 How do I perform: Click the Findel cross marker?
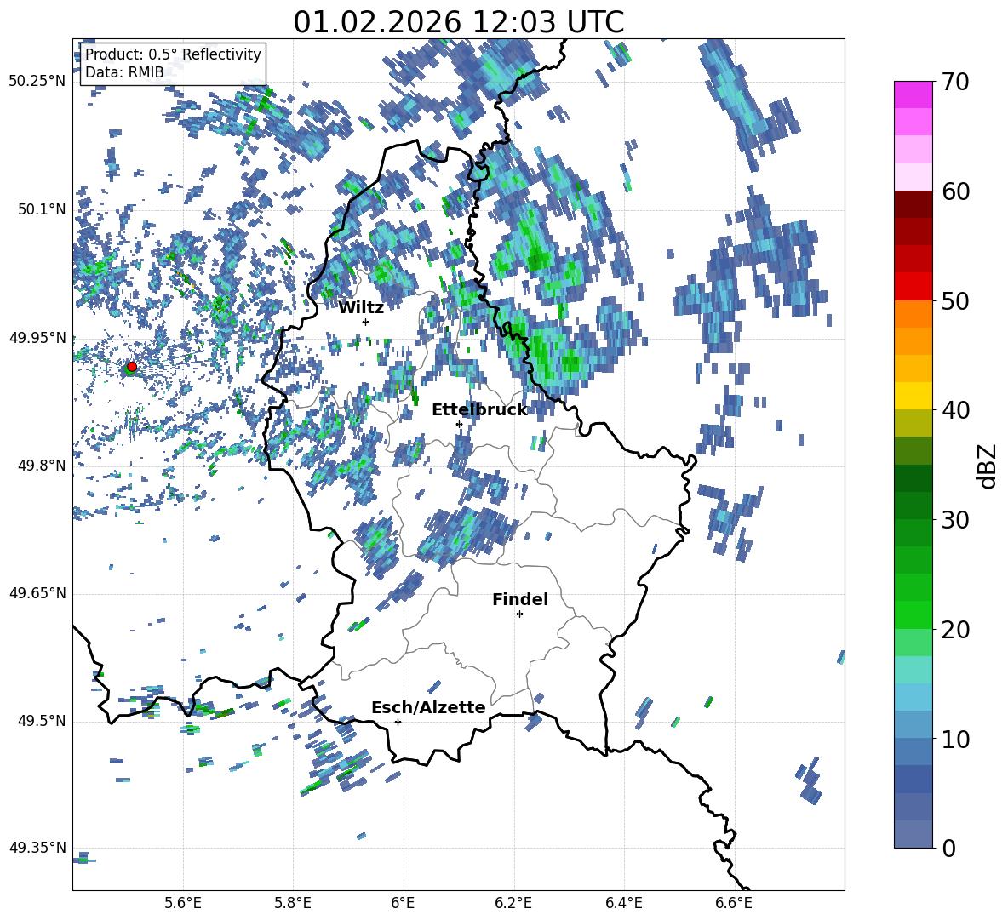[x=519, y=614]
